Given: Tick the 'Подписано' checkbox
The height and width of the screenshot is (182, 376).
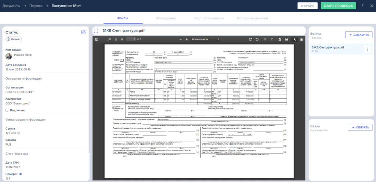Looking at the screenshot, I should click(x=7, y=110).
